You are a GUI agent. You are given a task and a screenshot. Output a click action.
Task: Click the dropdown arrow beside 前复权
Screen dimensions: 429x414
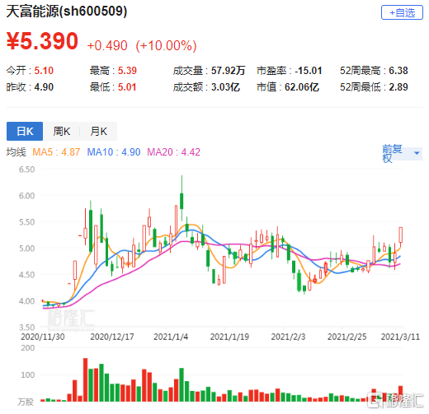(x=417, y=153)
